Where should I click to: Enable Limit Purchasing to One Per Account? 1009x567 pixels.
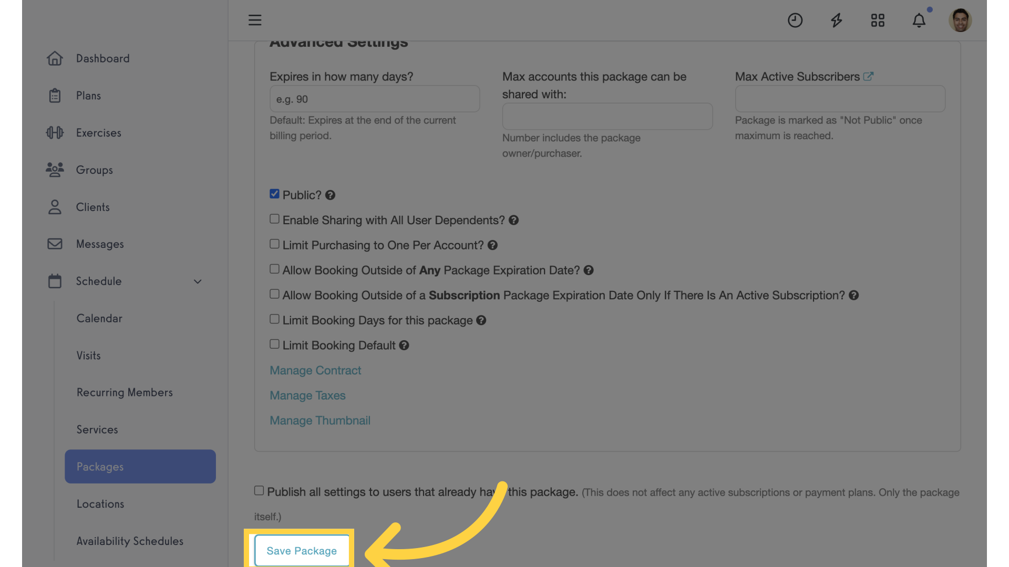[274, 244]
